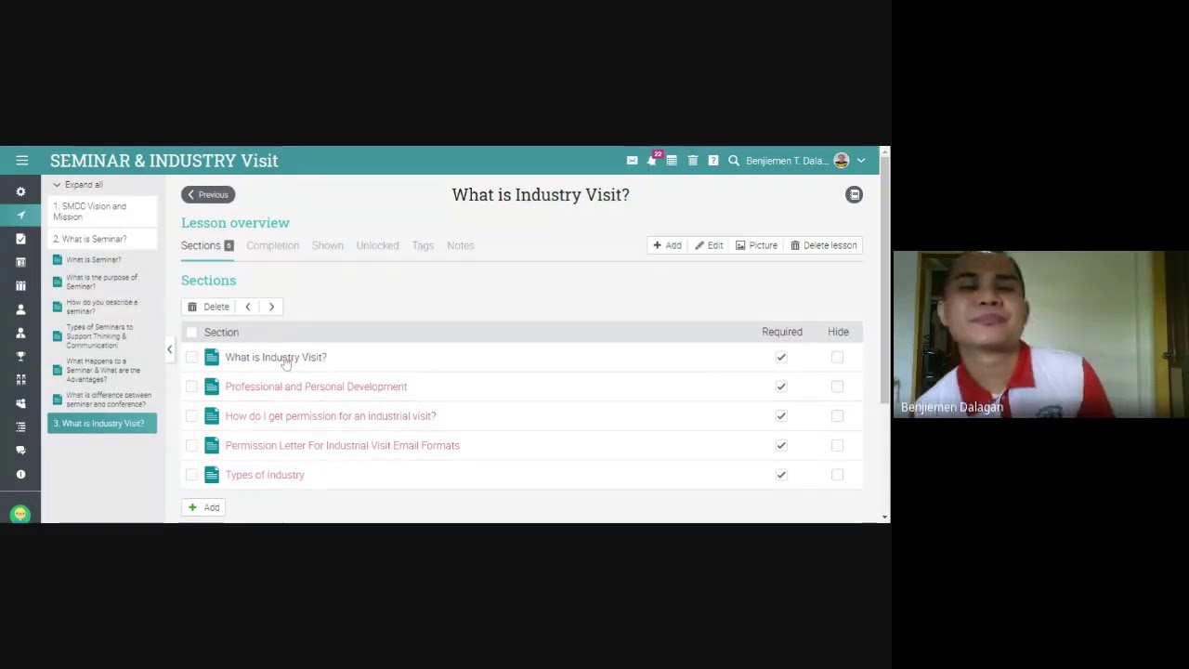Click Picture button
The image size is (1189, 669).
(756, 245)
